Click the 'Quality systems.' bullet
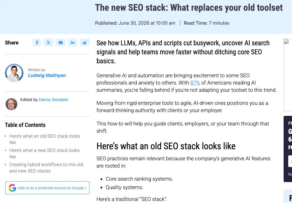Screen dimensions: 292x203 (124, 187)
